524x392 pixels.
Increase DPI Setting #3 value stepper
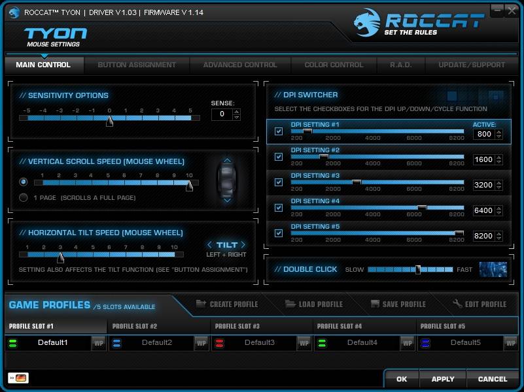pos(499,182)
